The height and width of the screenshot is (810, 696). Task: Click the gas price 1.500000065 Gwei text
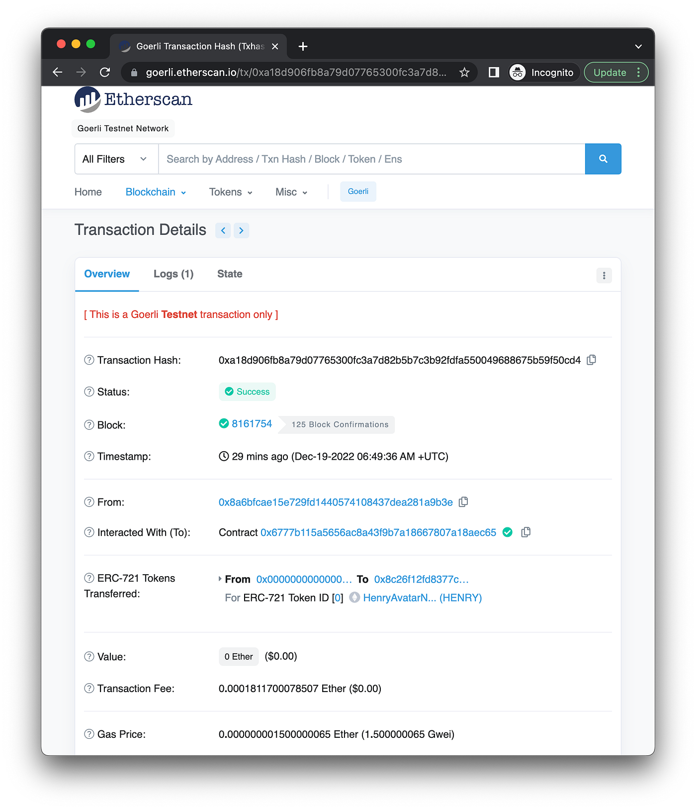coord(408,734)
